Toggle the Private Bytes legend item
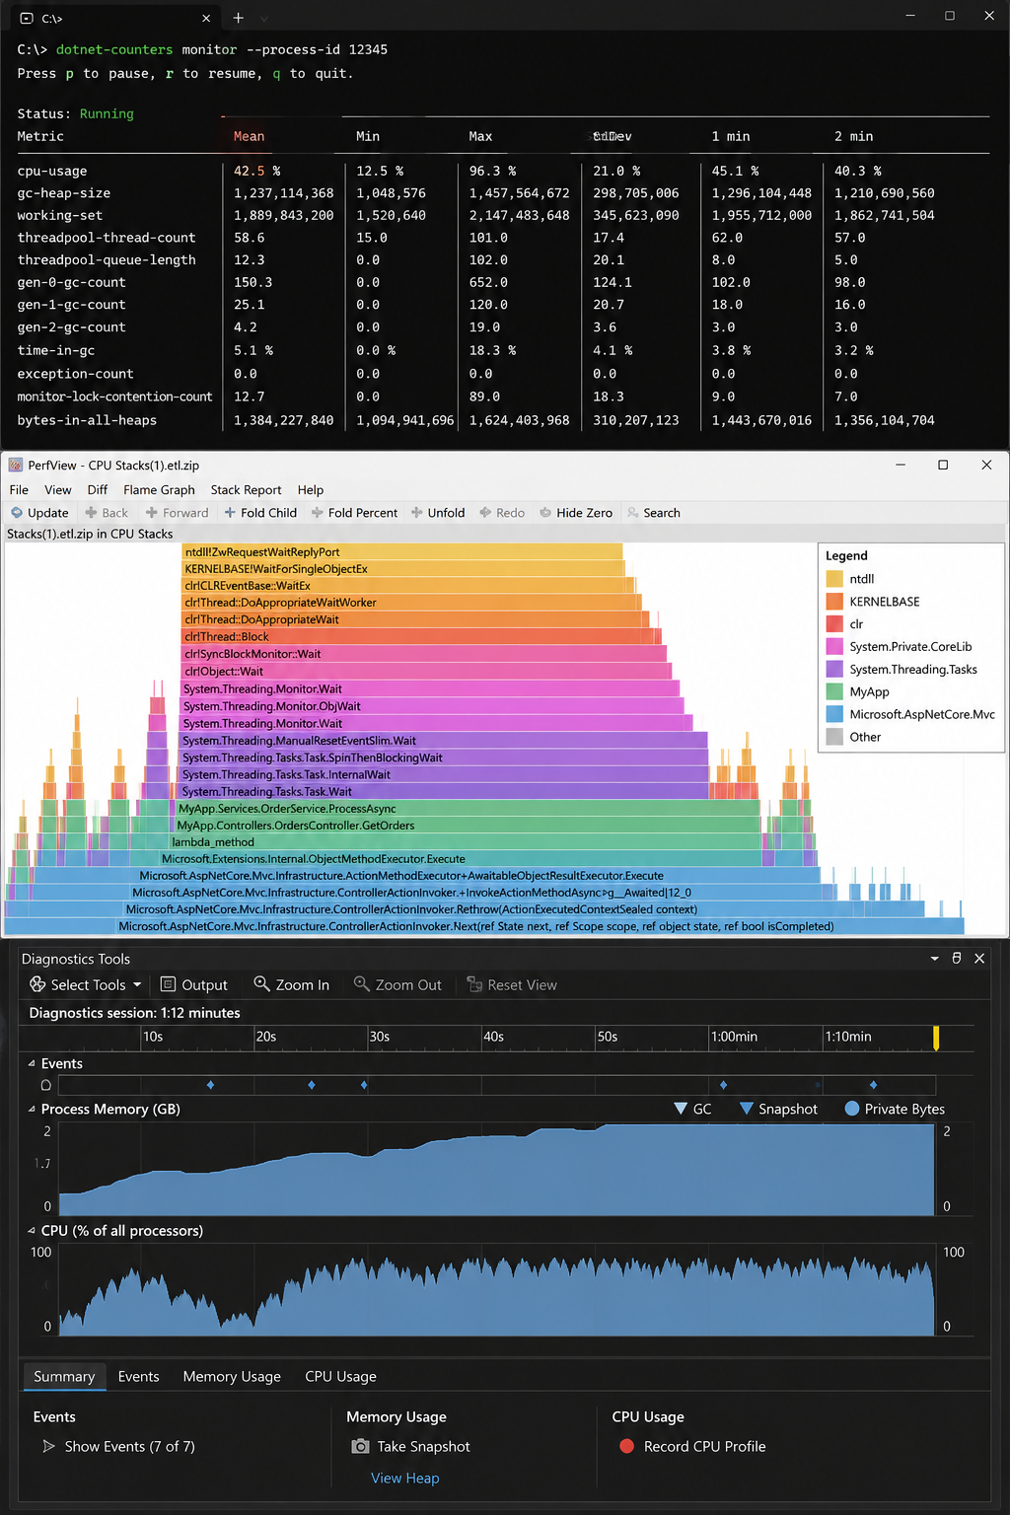This screenshot has height=1515, width=1010. (x=895, y=1109)
